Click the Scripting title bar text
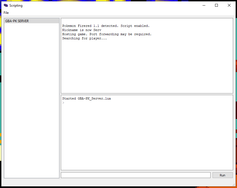Image resolution: width=237 pixels, height=188 pixels. pos(16,5)
